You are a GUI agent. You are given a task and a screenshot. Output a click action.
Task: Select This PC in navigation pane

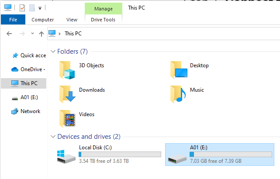point(24,83)
